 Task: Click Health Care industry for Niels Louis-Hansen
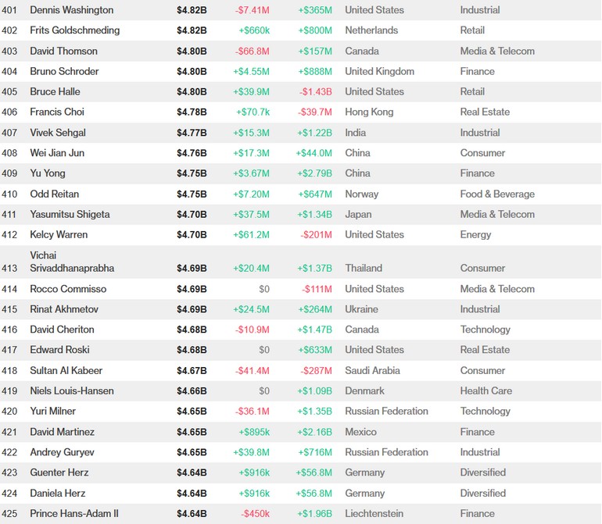486,390
